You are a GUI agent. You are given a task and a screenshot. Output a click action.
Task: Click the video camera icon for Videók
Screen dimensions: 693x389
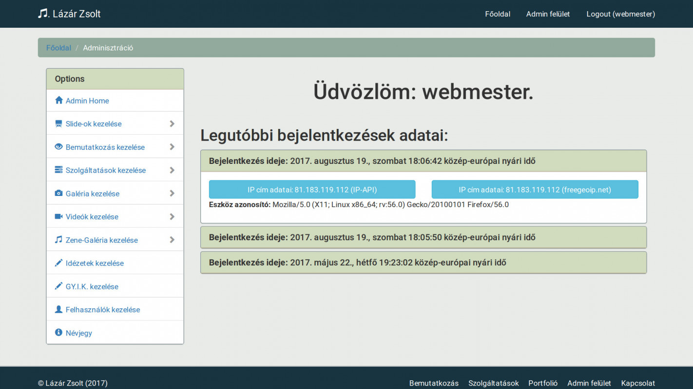[59, 216]
